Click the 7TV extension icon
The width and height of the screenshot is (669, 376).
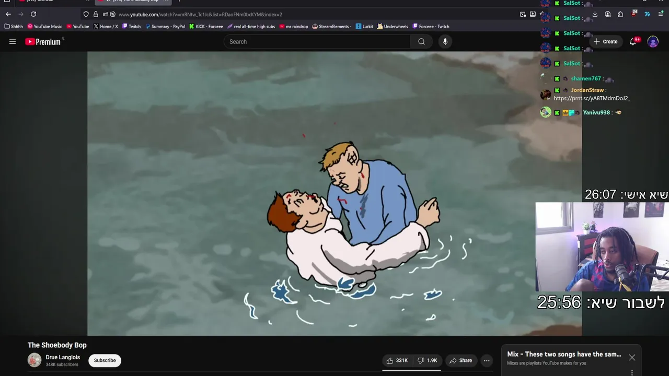click(647, 14)
